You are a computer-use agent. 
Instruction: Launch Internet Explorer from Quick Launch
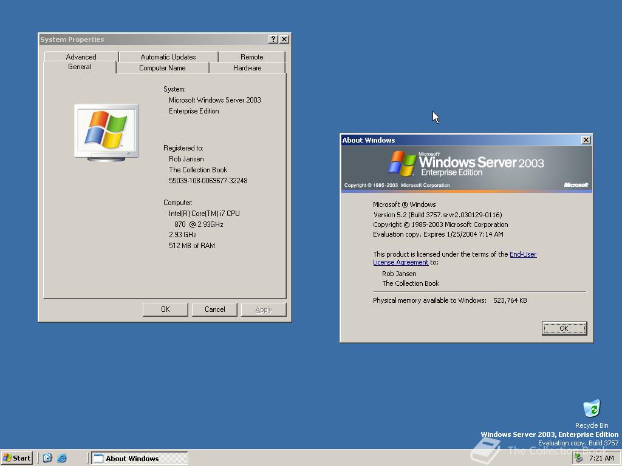(62, 458)
